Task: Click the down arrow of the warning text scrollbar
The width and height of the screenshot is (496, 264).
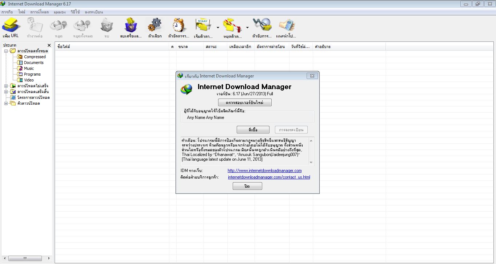Action: pos(311,163)
